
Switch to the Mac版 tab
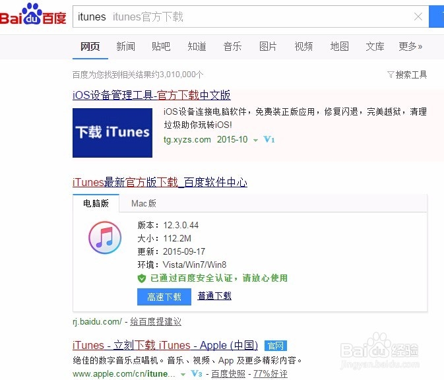point(144,203)
